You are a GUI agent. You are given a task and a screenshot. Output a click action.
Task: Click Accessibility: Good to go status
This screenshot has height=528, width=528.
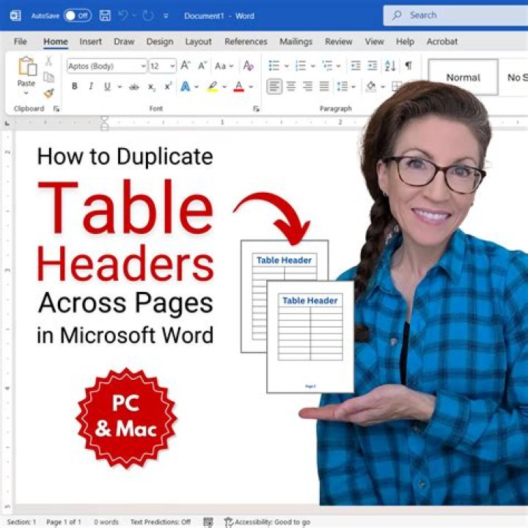pyautogui.click(x=268, y=522)
